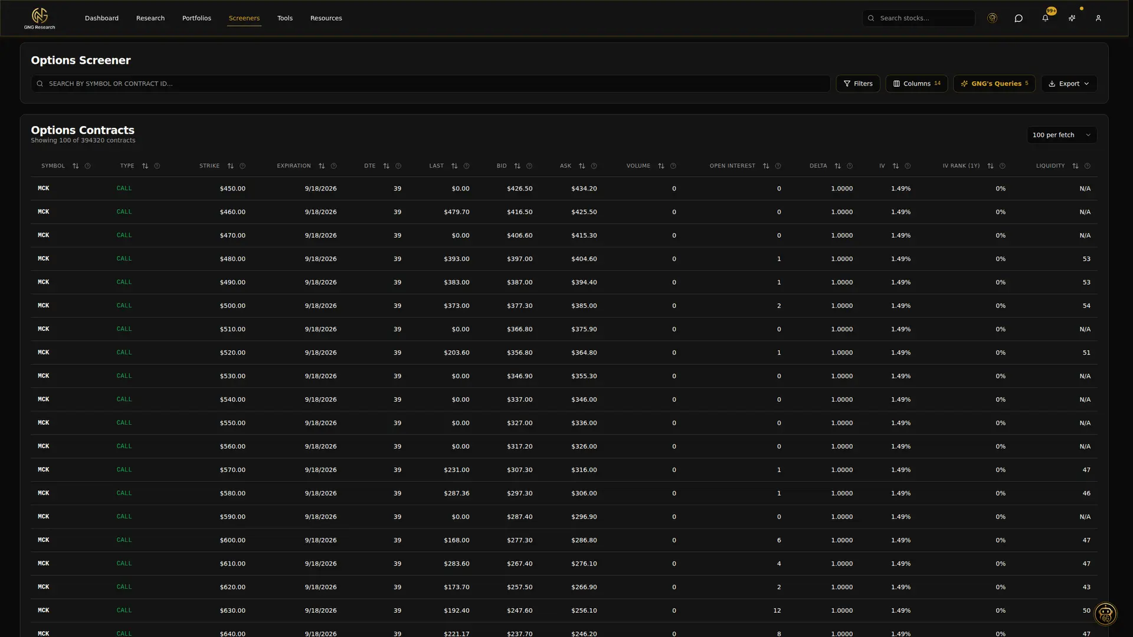Click the $173.70 last price value
The height and width of the screenshot is (637, 1133).
(x=457, y=587)
